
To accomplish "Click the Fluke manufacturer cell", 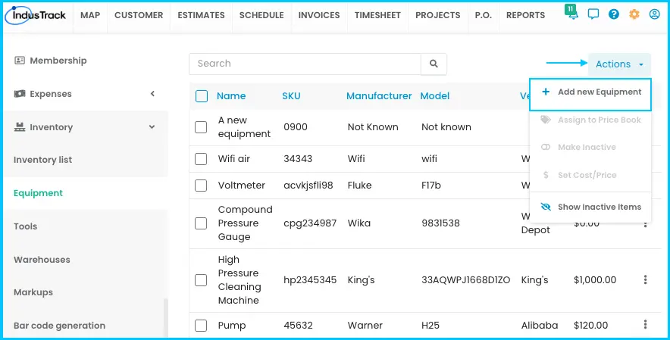I will click(359, 186).
